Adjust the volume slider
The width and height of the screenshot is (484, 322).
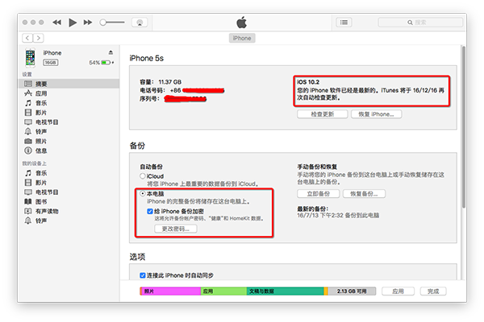tap(112, 23)
